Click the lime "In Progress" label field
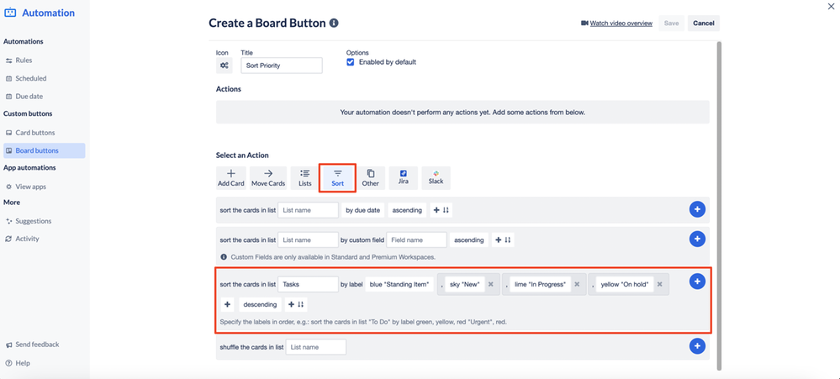840x379 pixels. 541,284
